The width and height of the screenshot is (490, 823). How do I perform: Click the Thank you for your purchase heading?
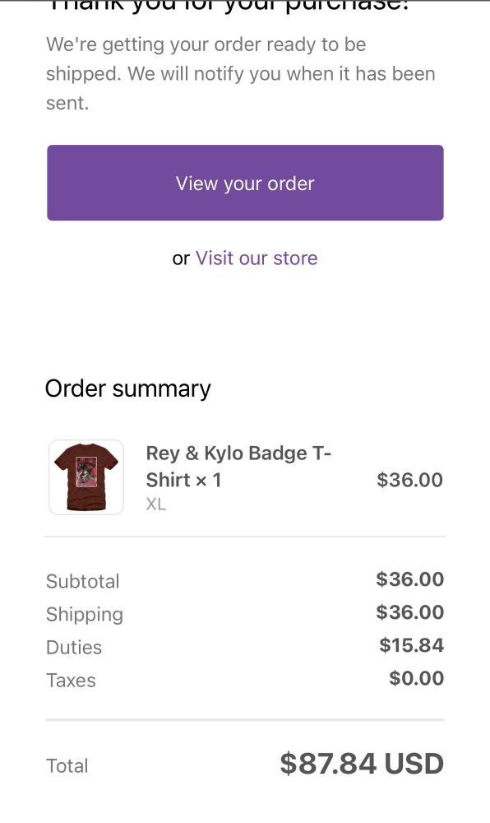pos(244,7)
